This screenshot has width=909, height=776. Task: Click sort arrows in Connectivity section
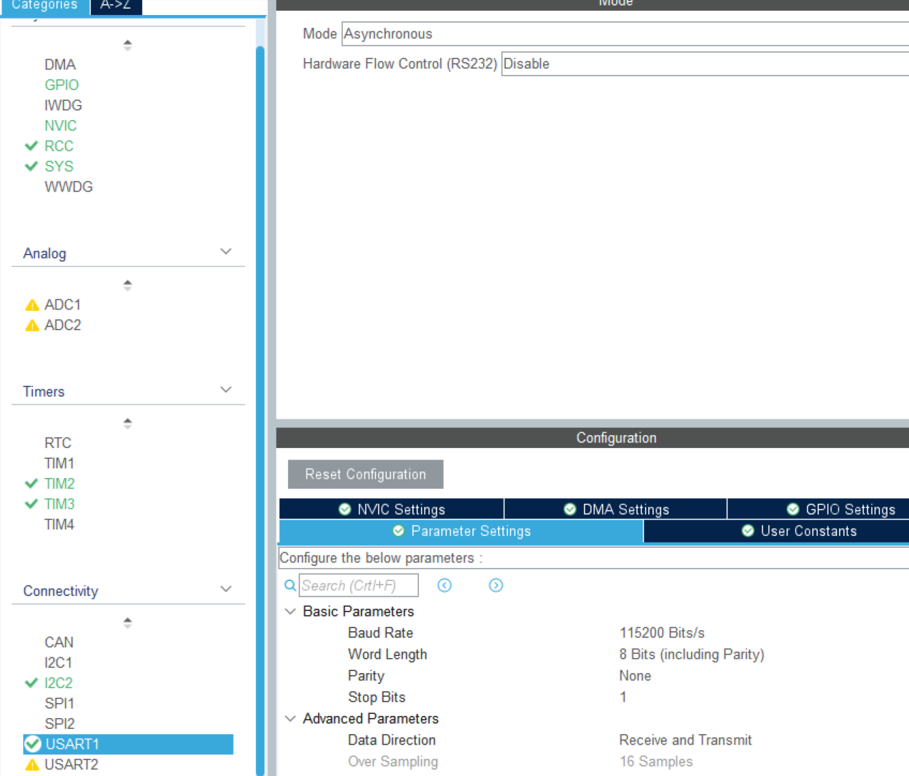coord(127,622)
